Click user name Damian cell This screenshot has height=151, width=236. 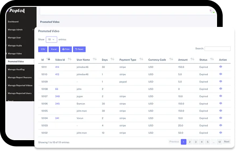(81, 104)
